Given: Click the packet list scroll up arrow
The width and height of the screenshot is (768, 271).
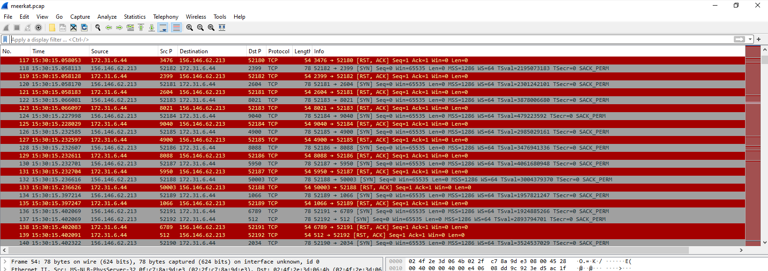Looking at the screenshot, I should (x=765, y=49).
